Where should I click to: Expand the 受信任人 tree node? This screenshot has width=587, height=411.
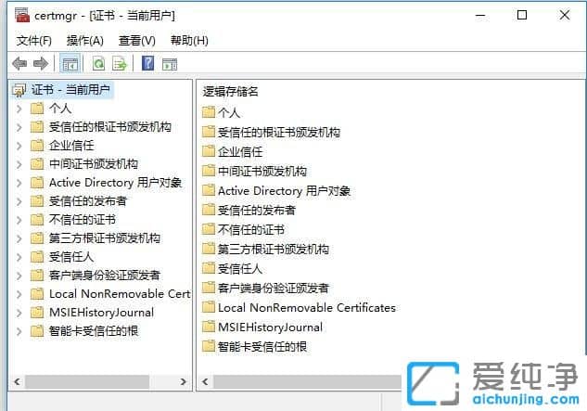click(19, 257)
